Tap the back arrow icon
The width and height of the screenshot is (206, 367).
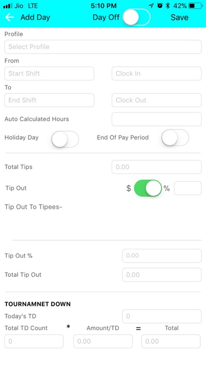click(x=10, y=17)
